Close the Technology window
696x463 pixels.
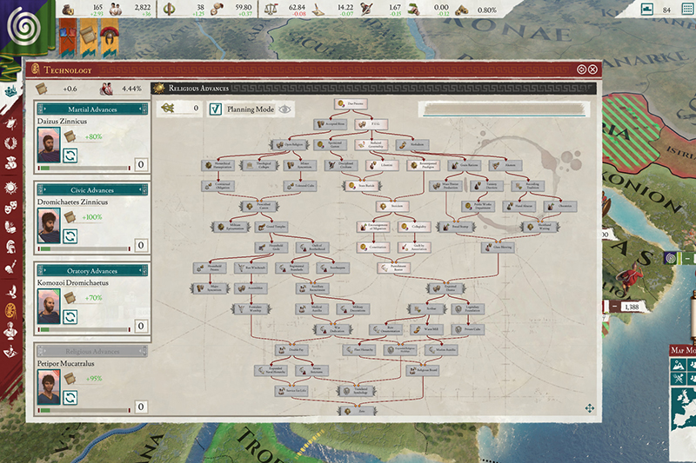click(x=592, y=69)
